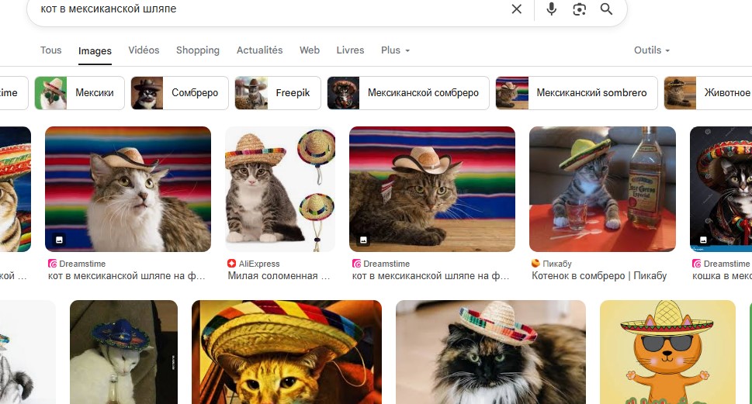Open white cat in blue sombrero image
Image resolution: width=752 pixels, height=404 pixels.
coord(123,352)
